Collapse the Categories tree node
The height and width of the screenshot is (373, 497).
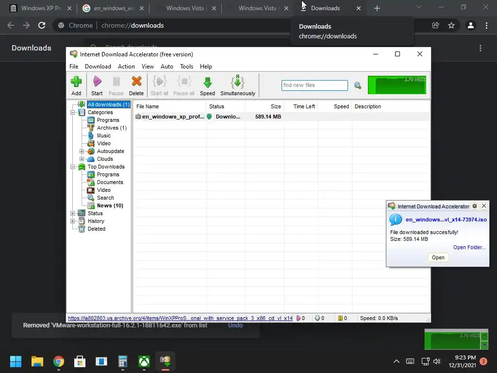(73, 112)
